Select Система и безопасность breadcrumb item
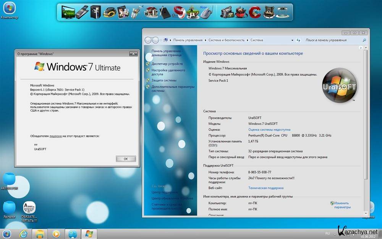The width and height of the screenshot is (382, 239). [x=226, y=40]
